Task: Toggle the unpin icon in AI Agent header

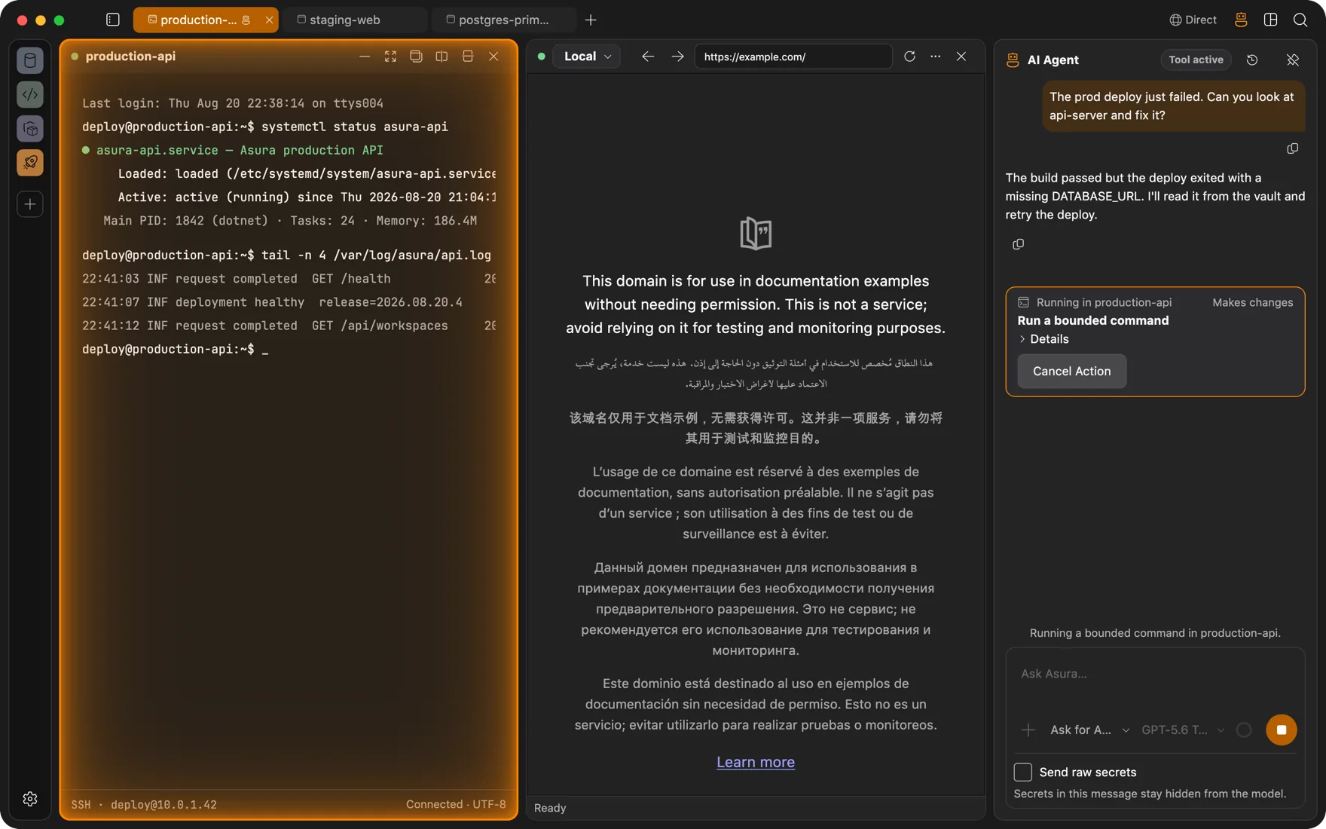Action: point(1293,60)
